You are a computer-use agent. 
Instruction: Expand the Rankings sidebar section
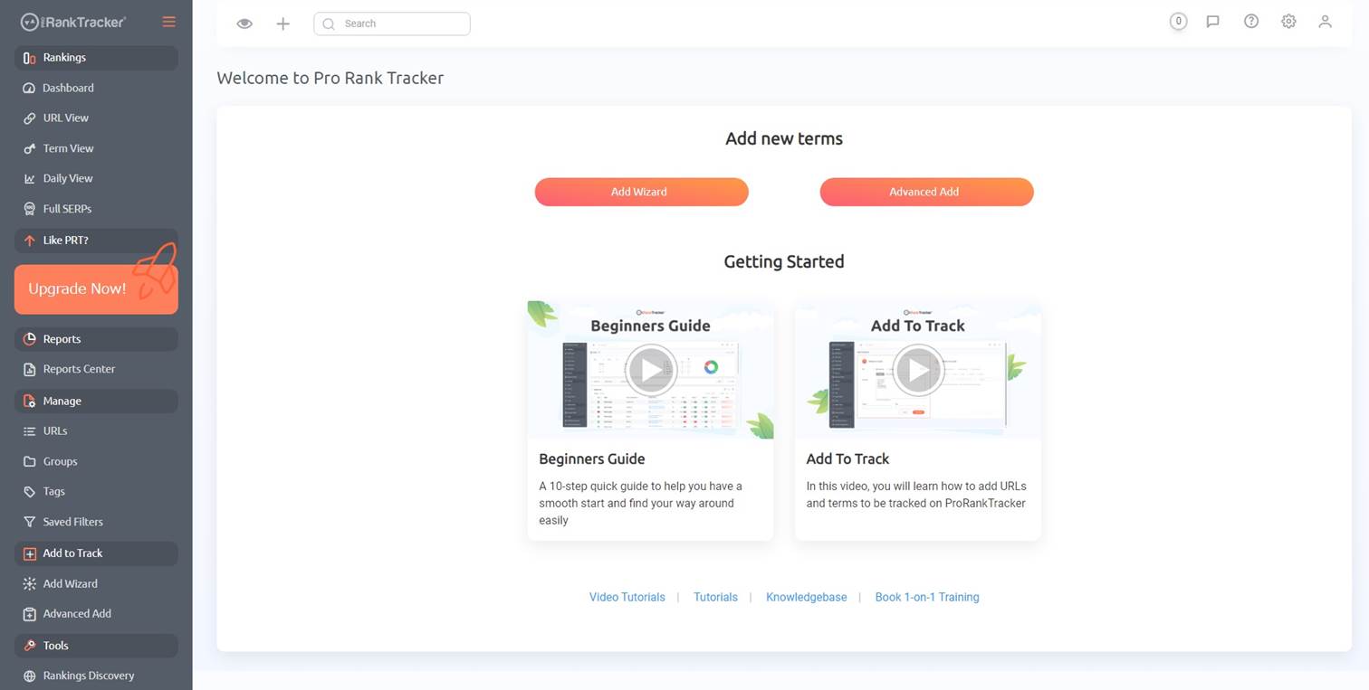point(96,57)
